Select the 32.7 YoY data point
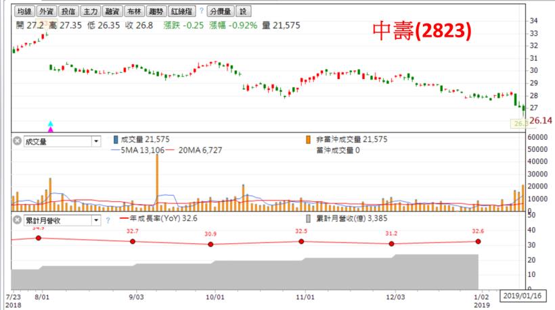 (x=133, y=242)
